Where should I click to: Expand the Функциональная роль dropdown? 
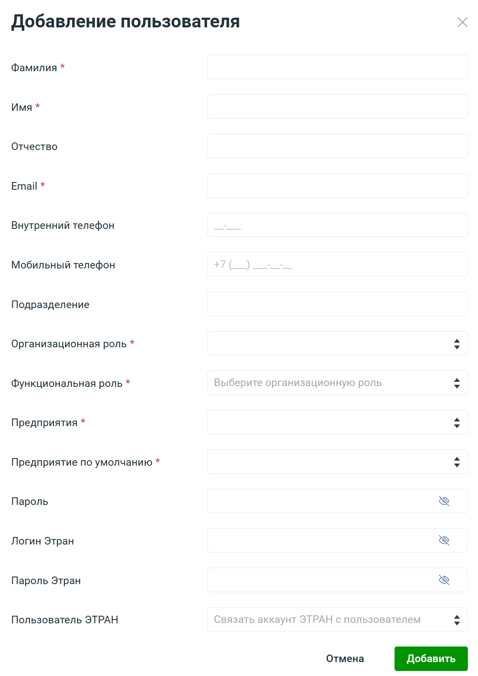pyautogui.click(x=337, y=383)
